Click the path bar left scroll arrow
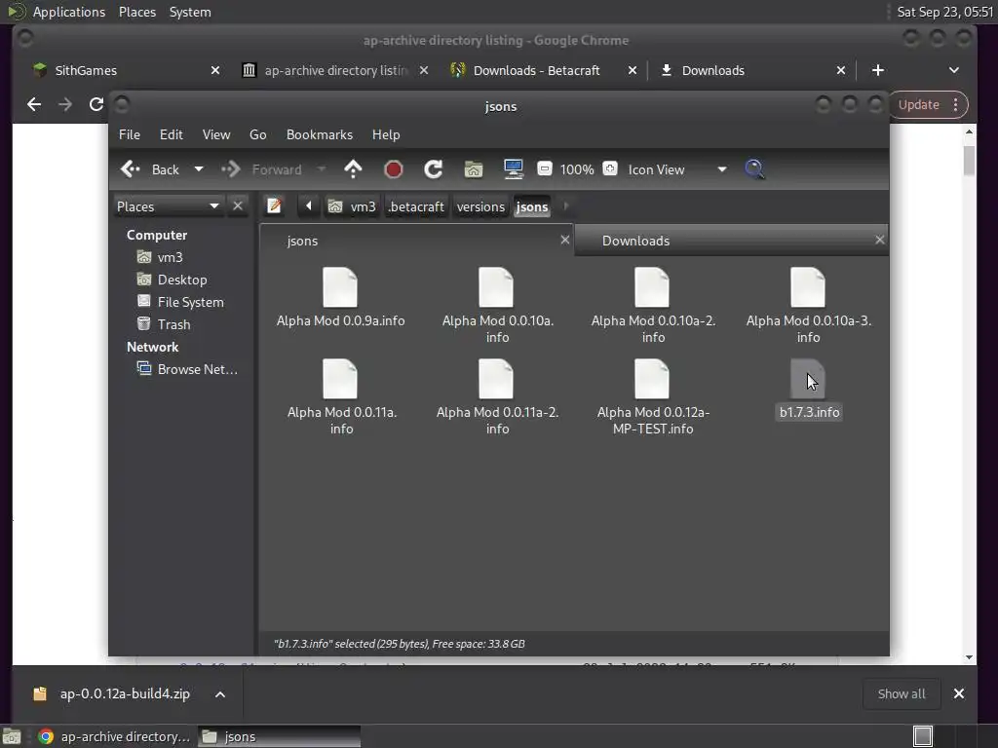Viewport: 998px width, 748px height. pos(309,206)
